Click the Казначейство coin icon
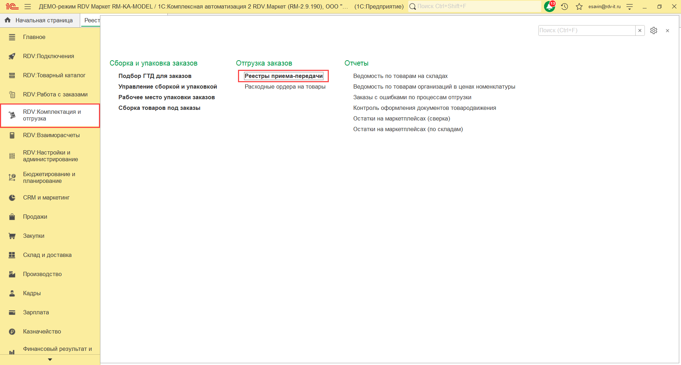 pos(12,332)
